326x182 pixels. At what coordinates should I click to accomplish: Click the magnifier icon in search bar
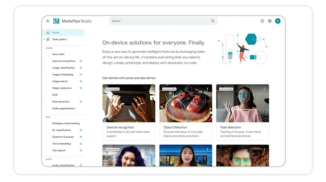[213, 21]
